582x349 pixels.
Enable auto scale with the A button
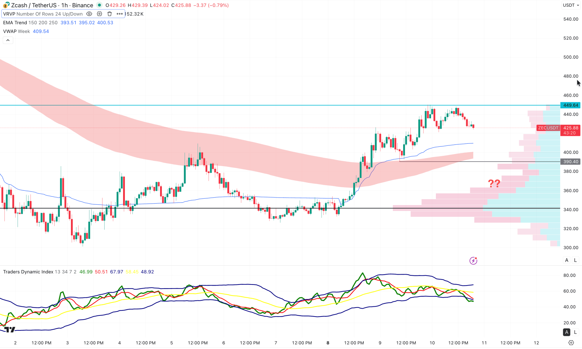(566, 260)
